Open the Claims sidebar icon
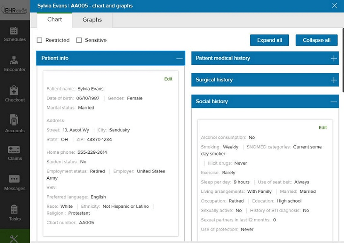This screenshot has width=344, height=243. point(15,150)
